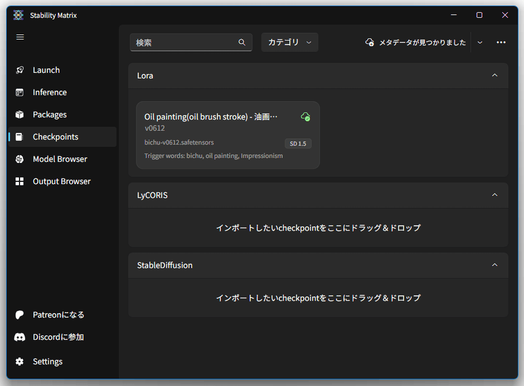This screenshot has height=386, width=524.
Task: Click the Packages box icon
Action: tap(20, 115)
